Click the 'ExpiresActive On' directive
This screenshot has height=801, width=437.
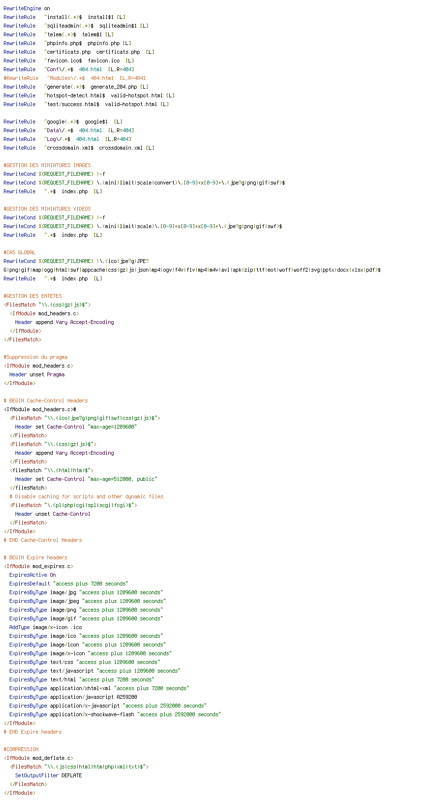32,575
